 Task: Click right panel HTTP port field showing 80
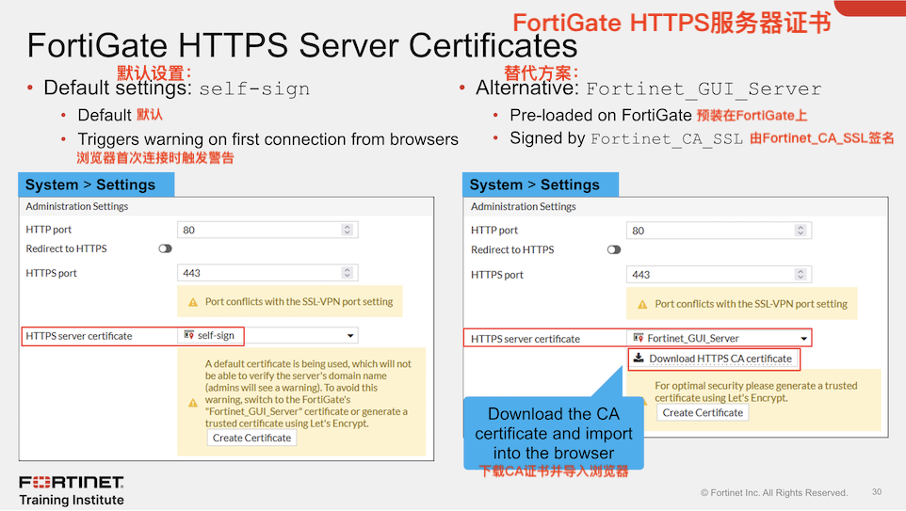coord(719,231)
